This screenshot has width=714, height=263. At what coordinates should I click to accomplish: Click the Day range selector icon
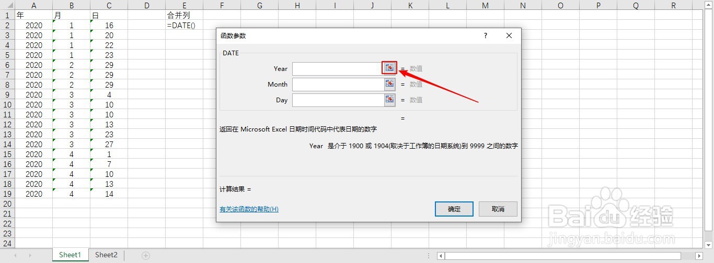pyautogui.click(x=389, y=100)
